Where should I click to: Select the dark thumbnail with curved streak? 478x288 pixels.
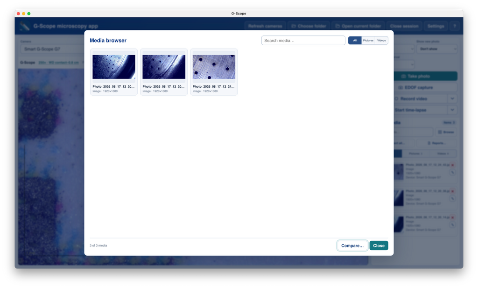pos(164,67)
